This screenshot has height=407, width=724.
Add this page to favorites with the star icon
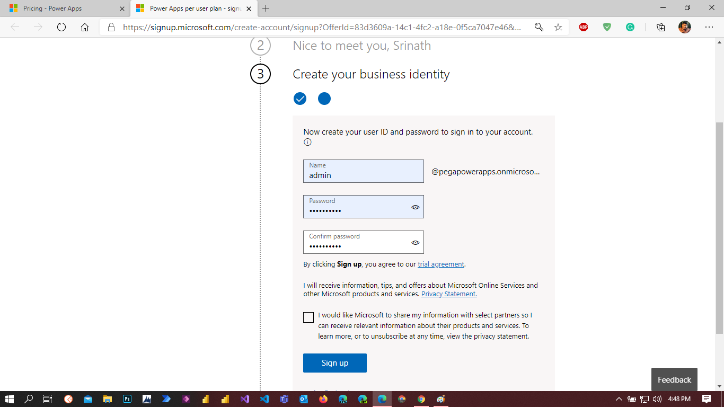558,27
